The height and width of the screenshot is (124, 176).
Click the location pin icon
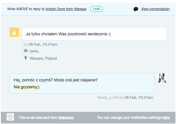pyautogui.click(x=26, y=58)
